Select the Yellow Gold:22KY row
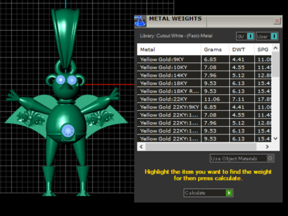Image resolution: width=288 pixels, height=216 pixels. (204, 99)
